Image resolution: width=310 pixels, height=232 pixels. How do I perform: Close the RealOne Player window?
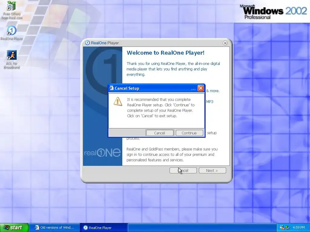(225, 43)
